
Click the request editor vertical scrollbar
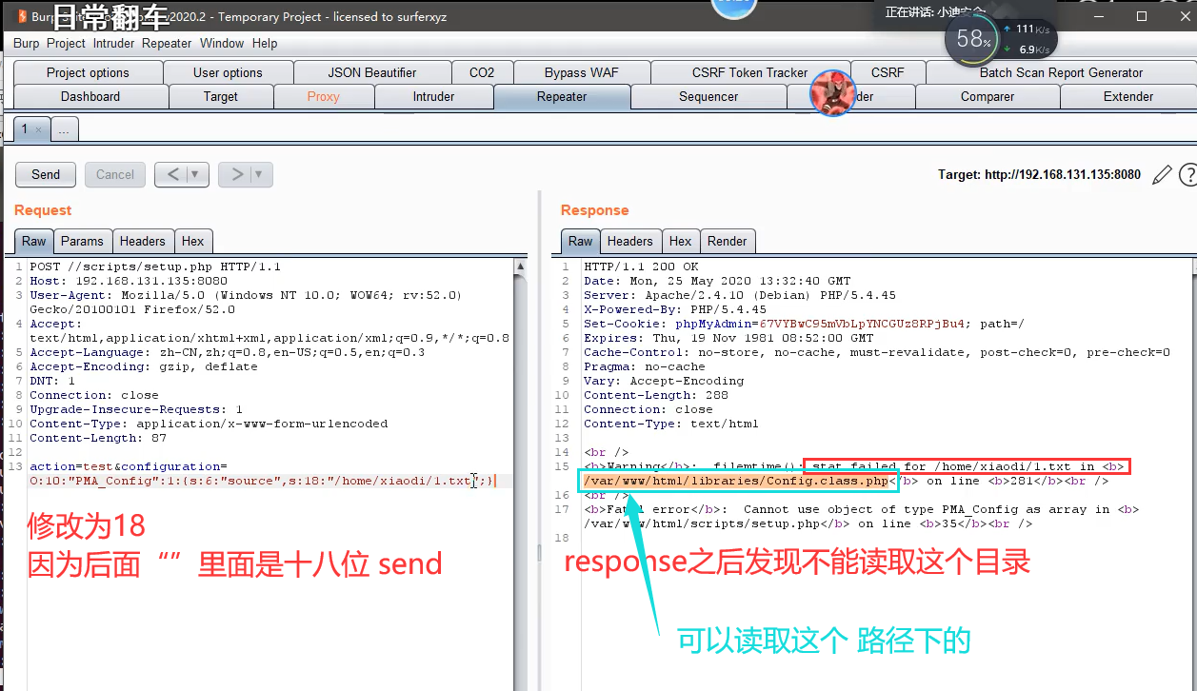pos(520,474)
